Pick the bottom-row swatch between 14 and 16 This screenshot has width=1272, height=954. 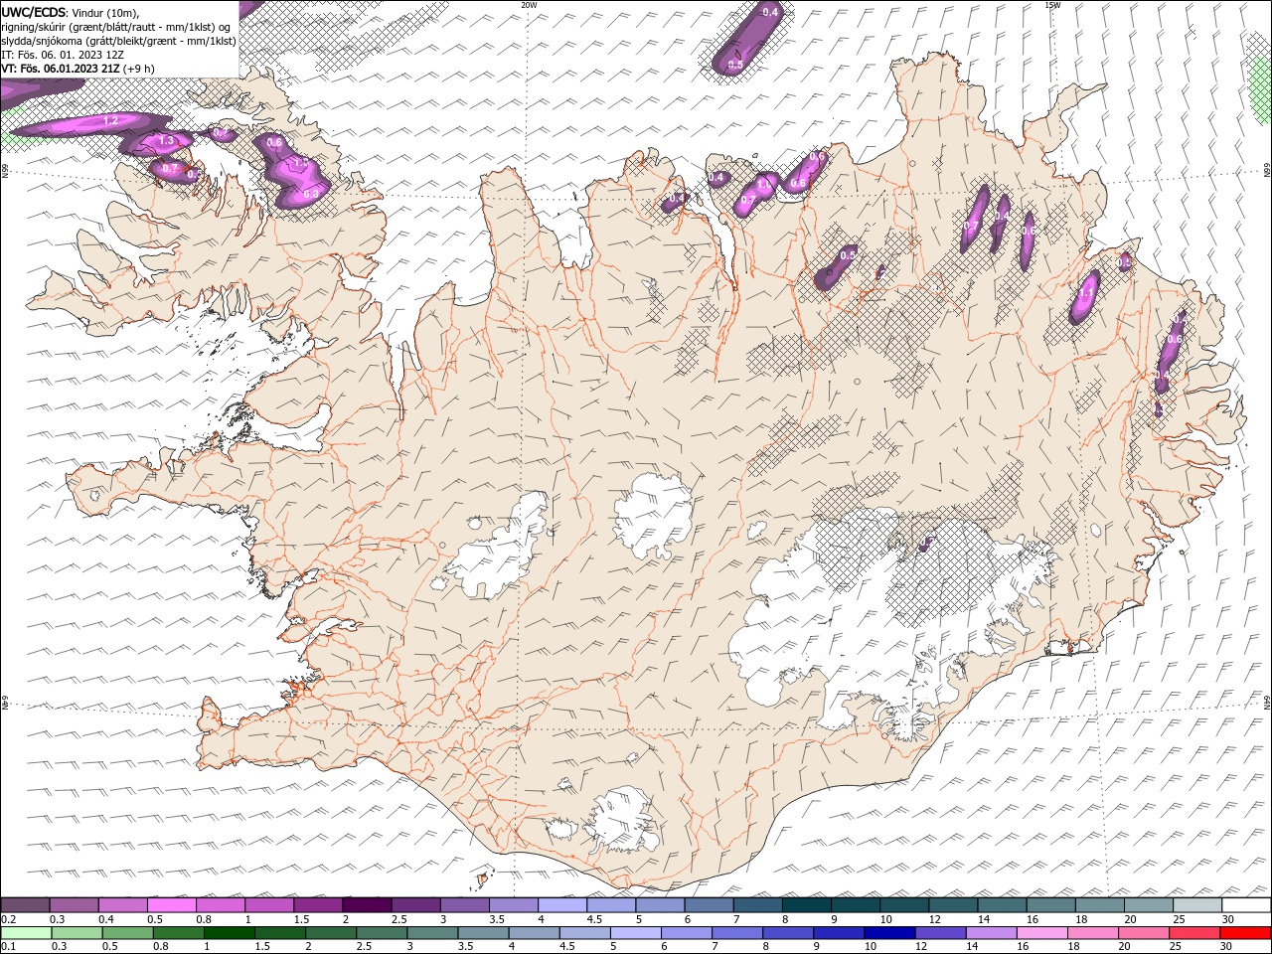pos(991,933)
